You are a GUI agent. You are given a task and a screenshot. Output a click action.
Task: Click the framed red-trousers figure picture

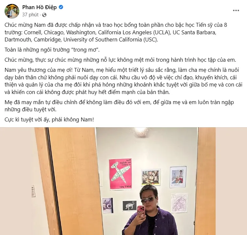tap(178, 177)
